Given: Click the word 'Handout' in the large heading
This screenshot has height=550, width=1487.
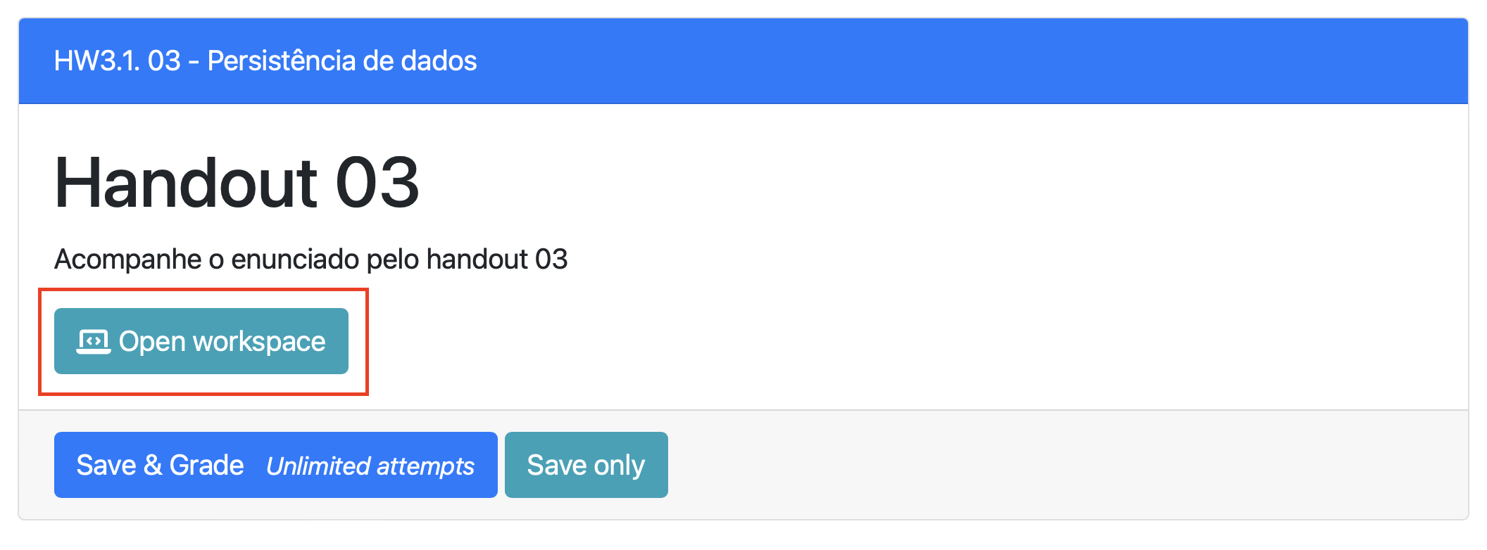Looking at the screenshot, I should 186,183.
